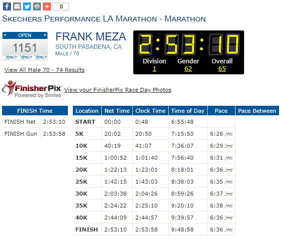Open View All Male 70 - 74 Results
This screenshot has height=240, width=284.
[x=44, y=70]
